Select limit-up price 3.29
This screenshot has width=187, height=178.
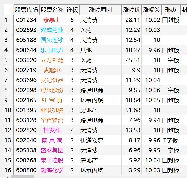point(134,170)
